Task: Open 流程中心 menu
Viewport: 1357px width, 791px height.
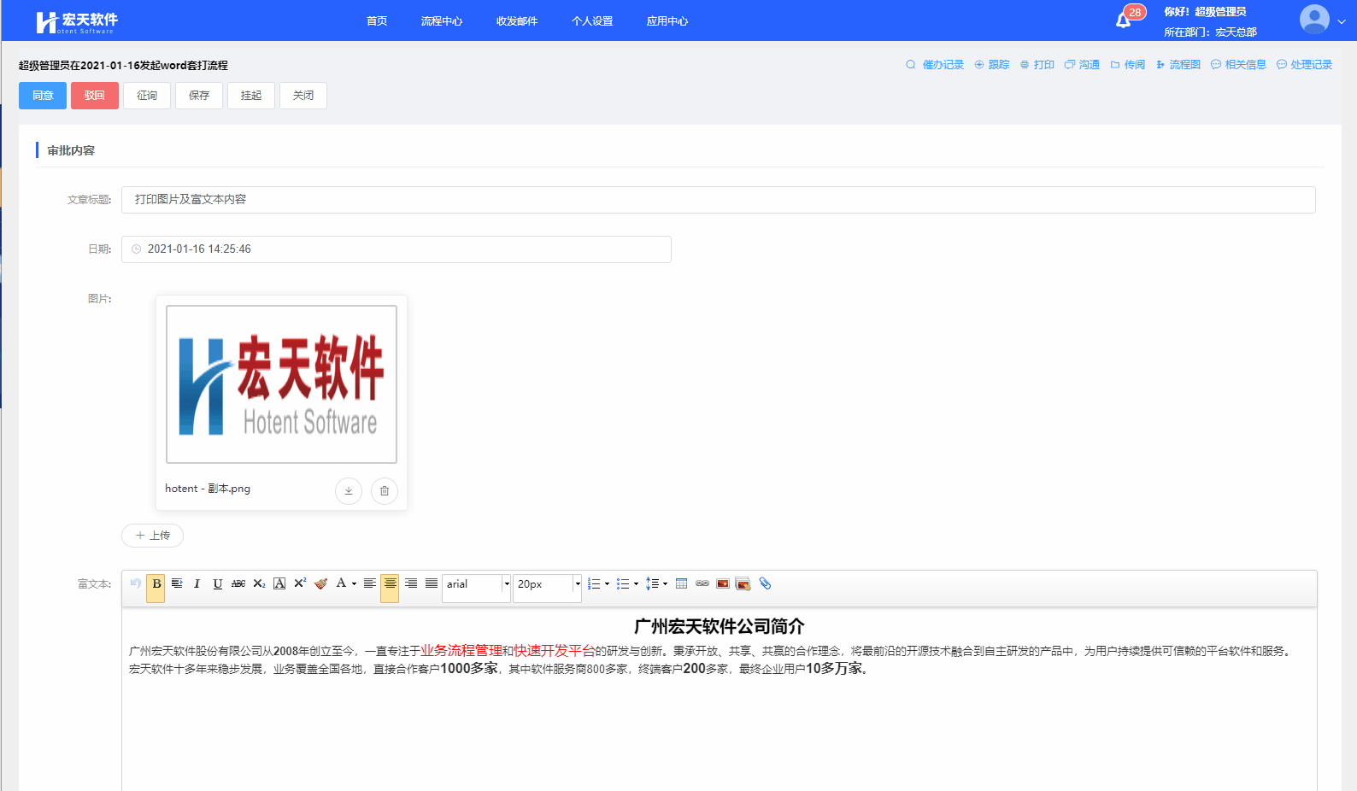Action: (x=442, y=21)
